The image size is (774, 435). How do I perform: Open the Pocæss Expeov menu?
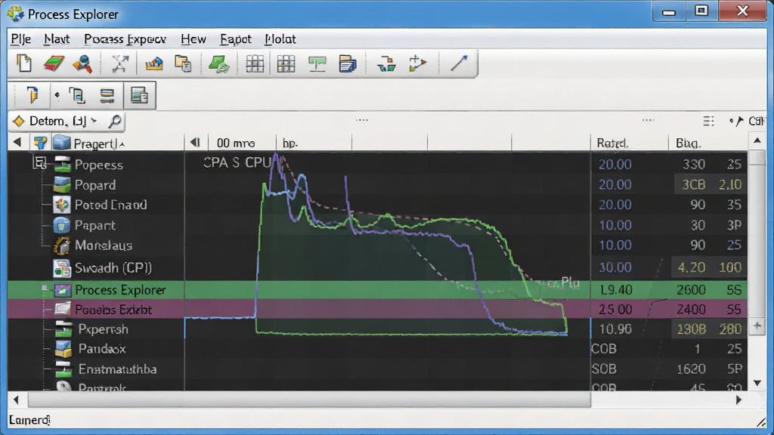(125, 39)
